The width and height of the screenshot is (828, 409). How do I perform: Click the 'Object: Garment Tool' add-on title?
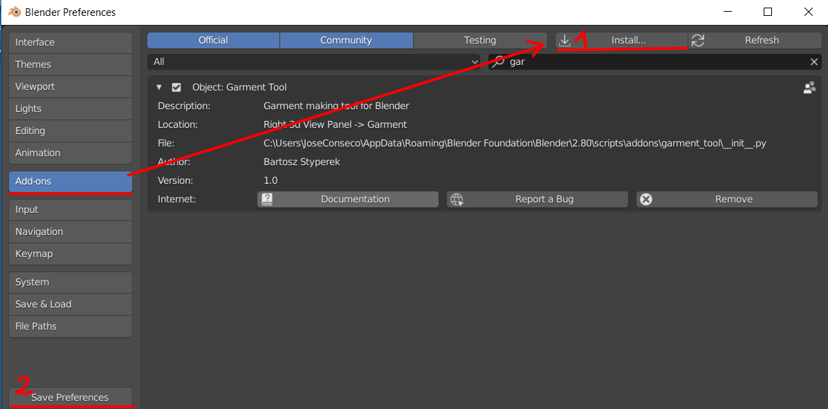point(239,88)
